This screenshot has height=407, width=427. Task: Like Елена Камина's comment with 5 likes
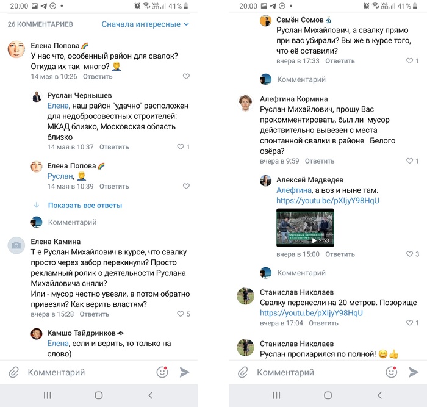[181, 314]
